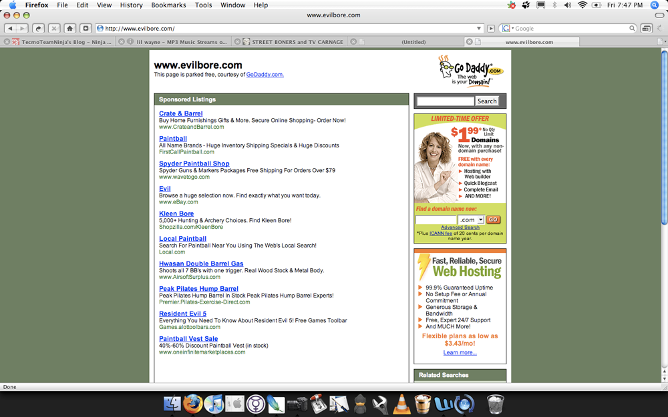
Task: Open the camera app in the Dock
Action: tap(297, 404)
